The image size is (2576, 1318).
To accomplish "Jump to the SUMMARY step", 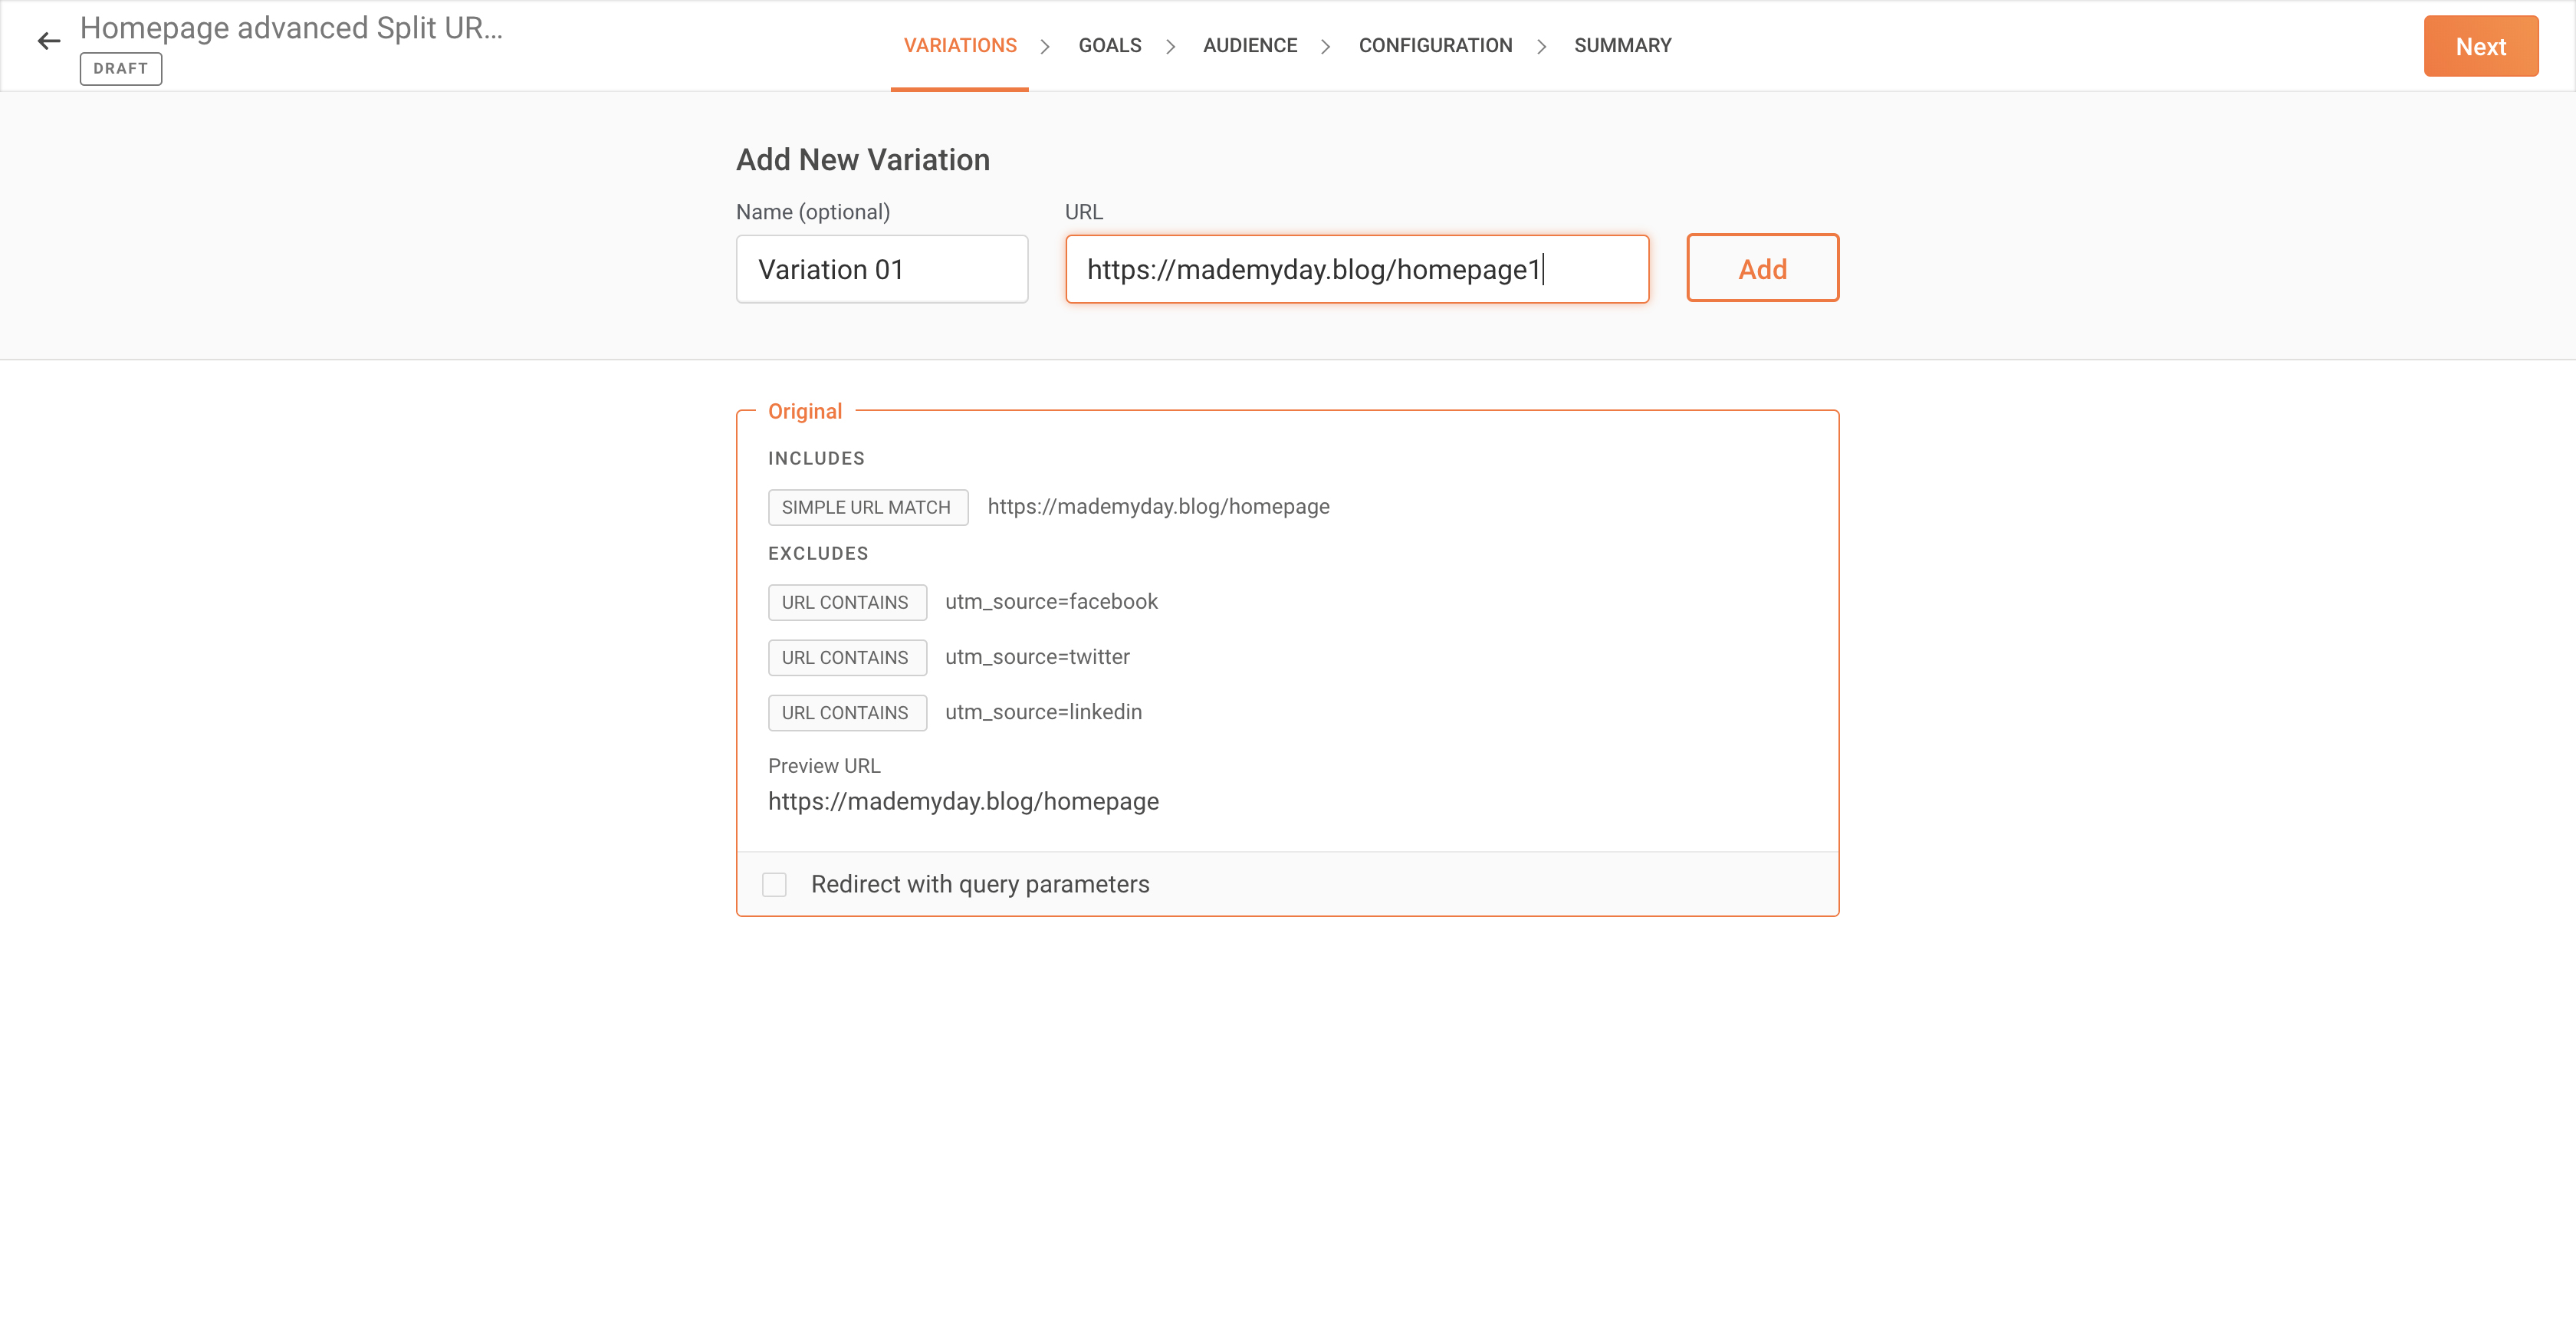I will (x=1621, y=45).
